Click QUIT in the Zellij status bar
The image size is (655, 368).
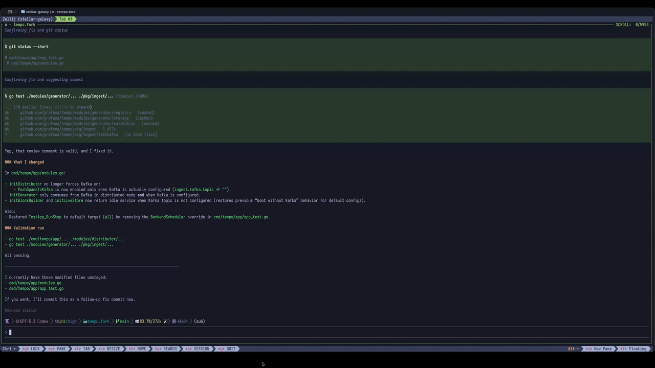pos(228,349)
